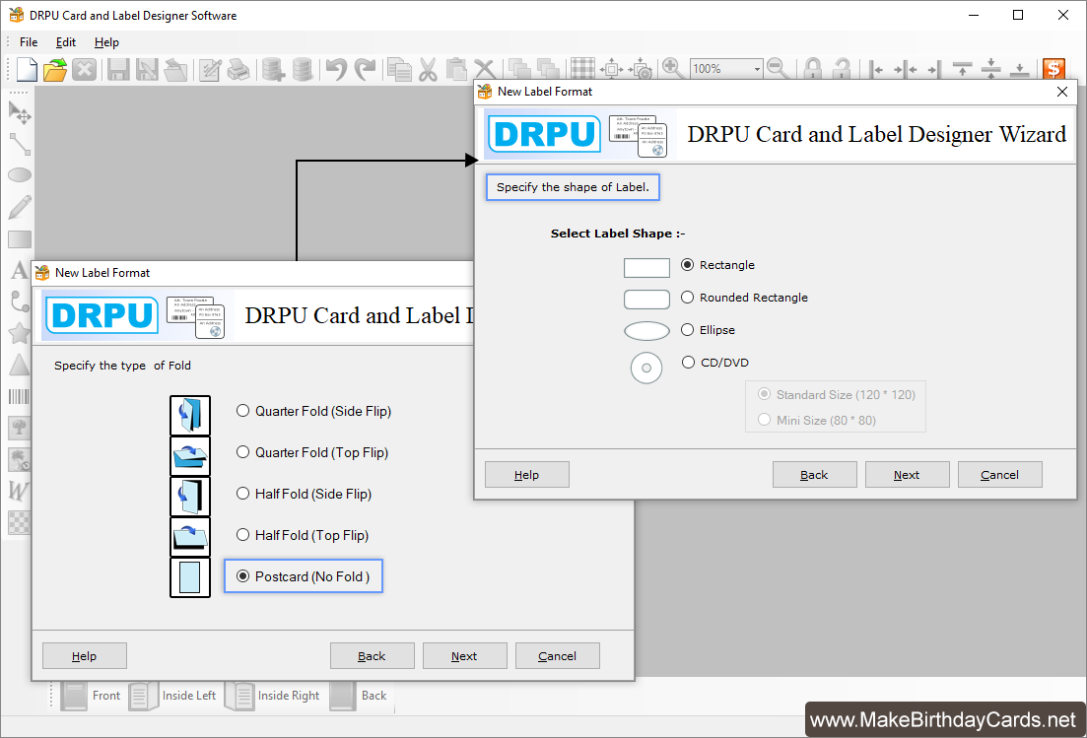Open a file with the folder icon
Screen dimensions: 1087x738
pos(55,69)
